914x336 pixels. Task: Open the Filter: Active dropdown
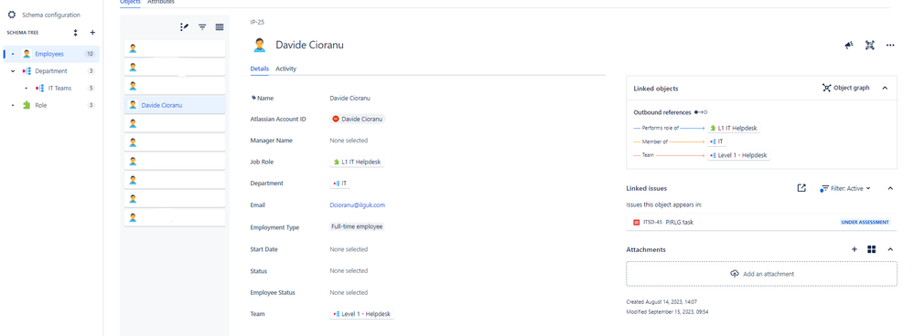click(x=845, y=188)
